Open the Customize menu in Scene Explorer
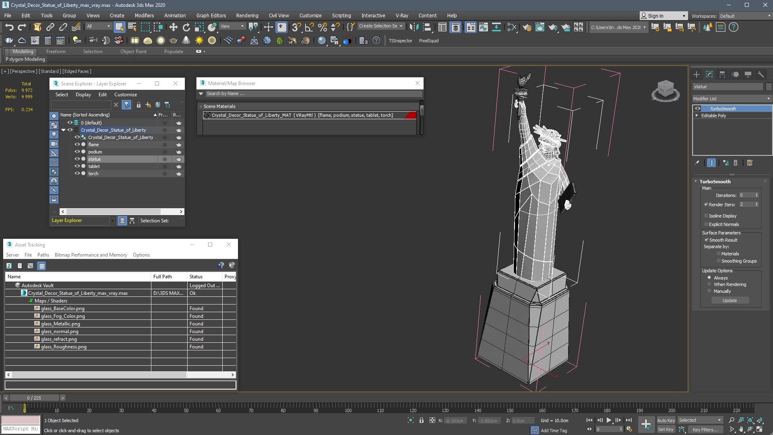 pos(126,95)
